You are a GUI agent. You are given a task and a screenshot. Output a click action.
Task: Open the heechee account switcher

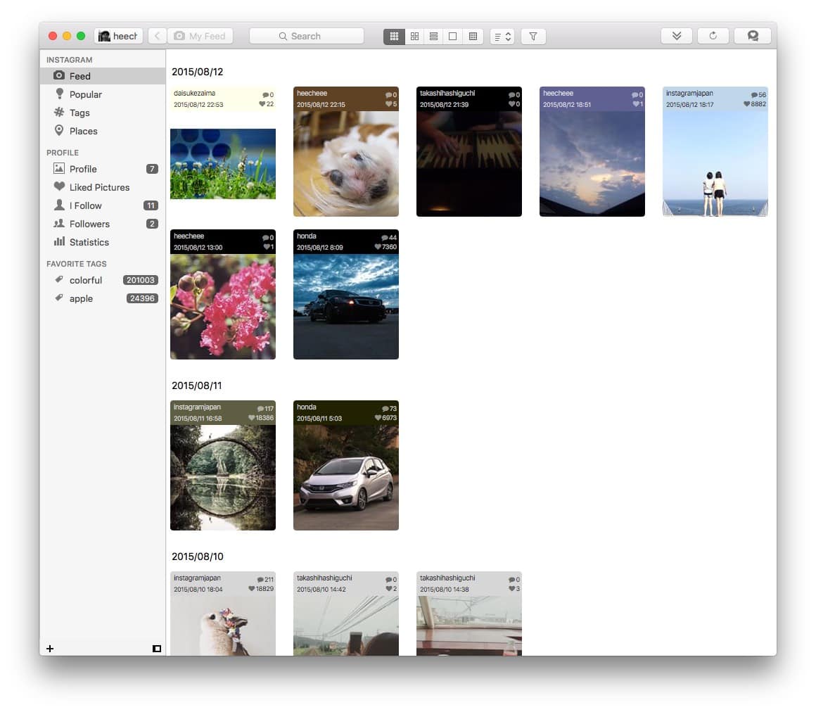click(118, 36)
